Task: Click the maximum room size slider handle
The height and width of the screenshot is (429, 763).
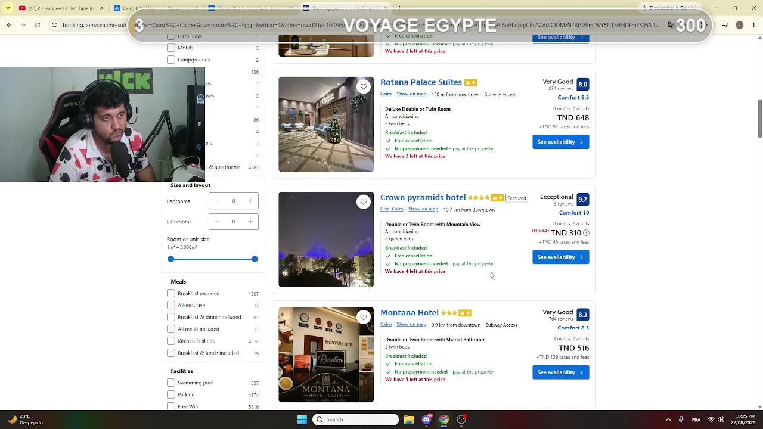Action: click(x=255, y=259)
